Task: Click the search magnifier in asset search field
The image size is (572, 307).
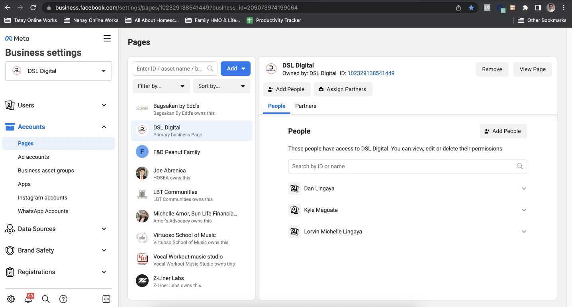Action: point(210,68)
